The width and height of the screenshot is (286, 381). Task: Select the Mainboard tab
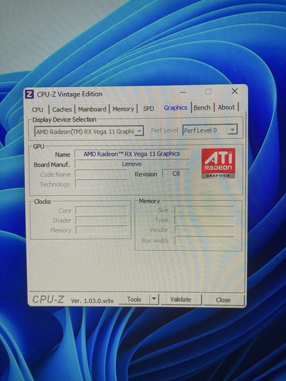point(92,109)
